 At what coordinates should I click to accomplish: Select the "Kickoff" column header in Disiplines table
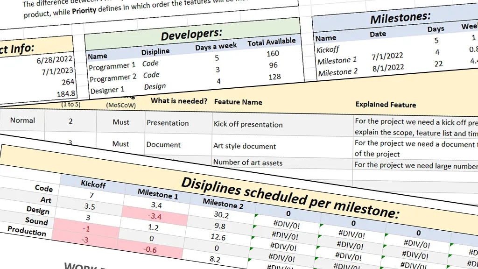pos(93,184)
